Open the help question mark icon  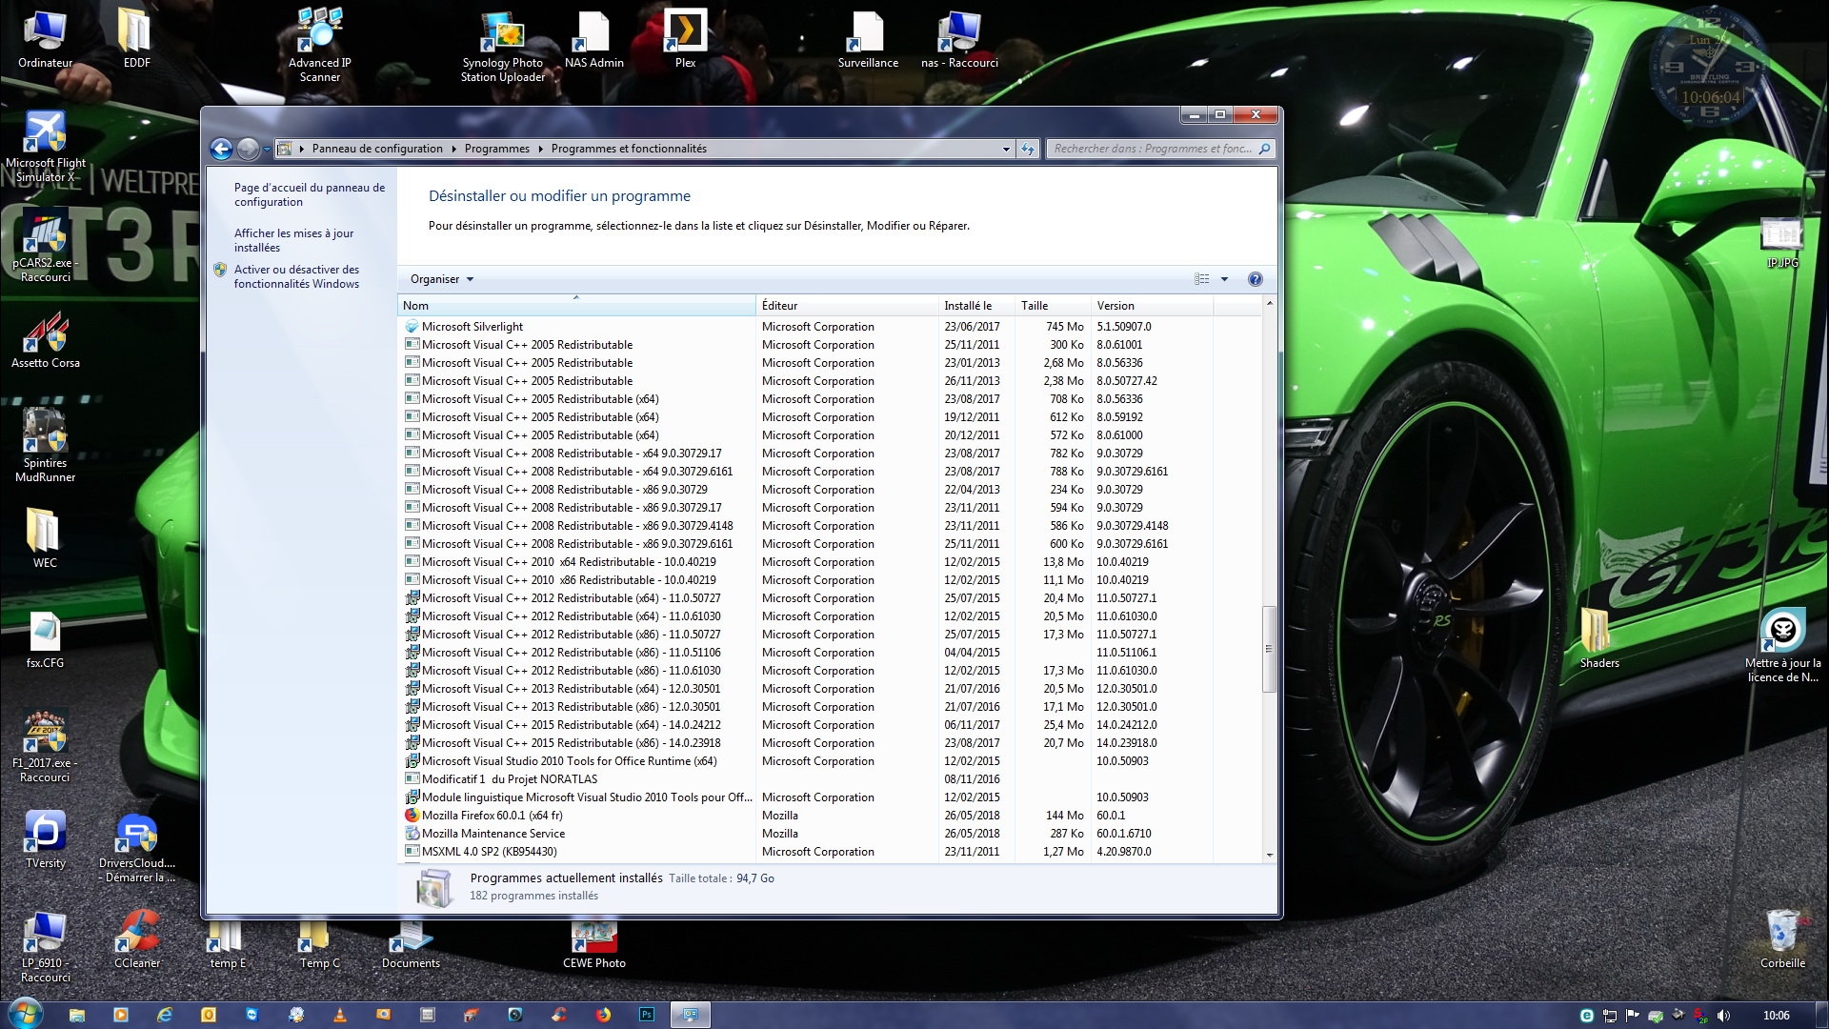click(1255, 279)
